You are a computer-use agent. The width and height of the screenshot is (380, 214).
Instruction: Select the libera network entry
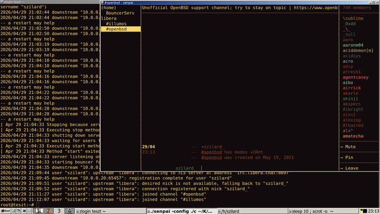tap(109, 18)
